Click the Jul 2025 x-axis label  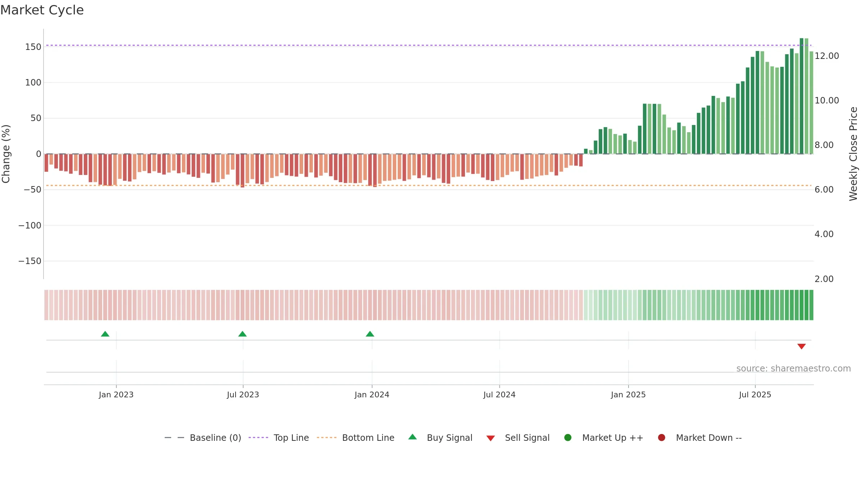(x=755, y=395)
